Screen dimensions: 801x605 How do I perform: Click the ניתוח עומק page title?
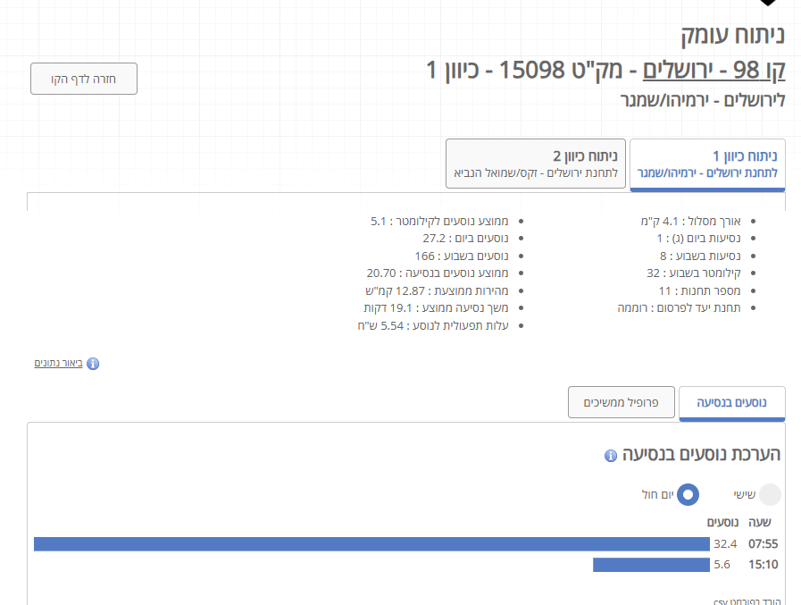(x=732, y=35)
